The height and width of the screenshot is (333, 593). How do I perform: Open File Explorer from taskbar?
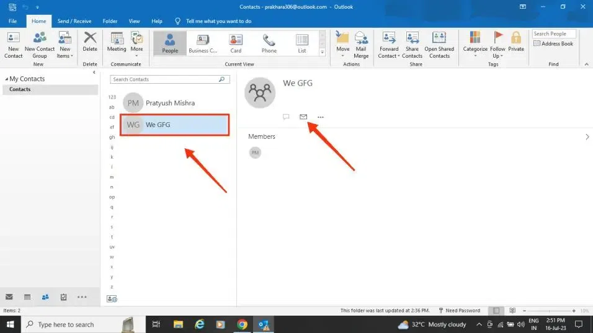tap(178, 325)
